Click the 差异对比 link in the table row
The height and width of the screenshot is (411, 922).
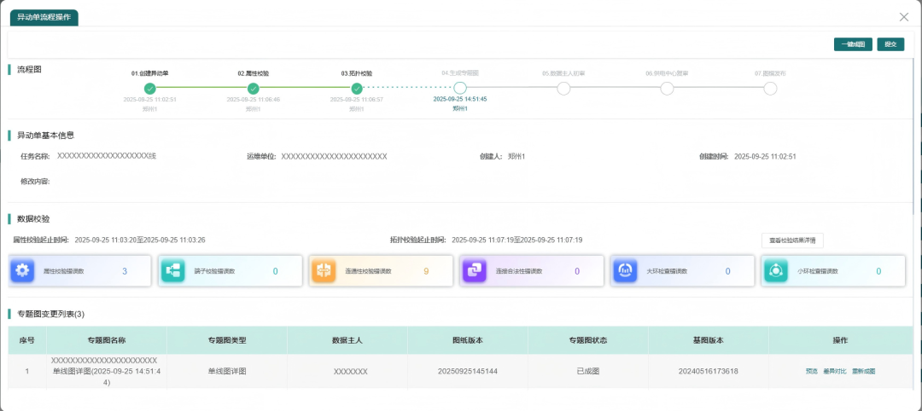834,371
